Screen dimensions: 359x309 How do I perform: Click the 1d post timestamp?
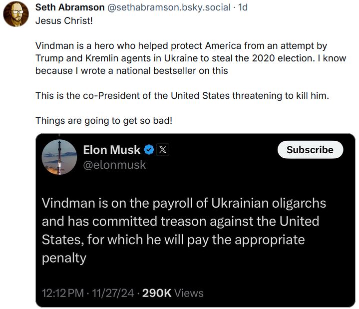tap(243, 7)
